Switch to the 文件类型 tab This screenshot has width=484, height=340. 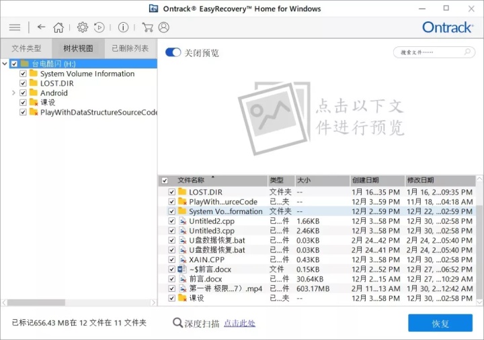click(x=26, y=48)
